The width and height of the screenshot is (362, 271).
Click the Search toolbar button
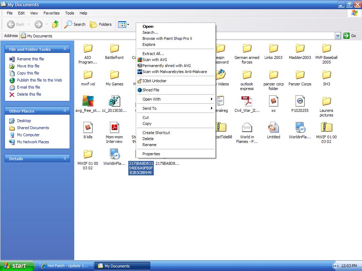click(75, 24)
